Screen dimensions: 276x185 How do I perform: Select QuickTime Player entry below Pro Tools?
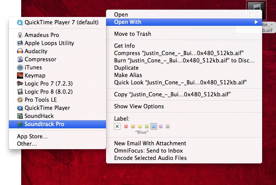coord(57,108)
